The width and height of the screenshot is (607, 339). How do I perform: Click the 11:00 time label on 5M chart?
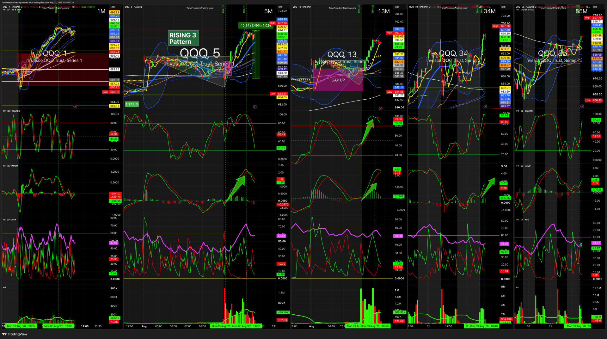click(246, 326)
